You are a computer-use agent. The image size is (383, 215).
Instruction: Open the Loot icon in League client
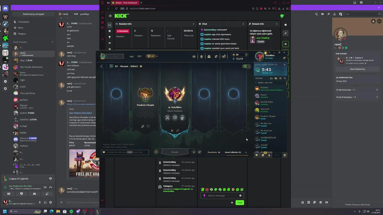tap(216, 56)
